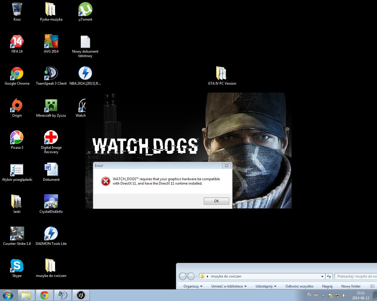Select the Watch Dogs desktop shortcut

pos(81,108)
